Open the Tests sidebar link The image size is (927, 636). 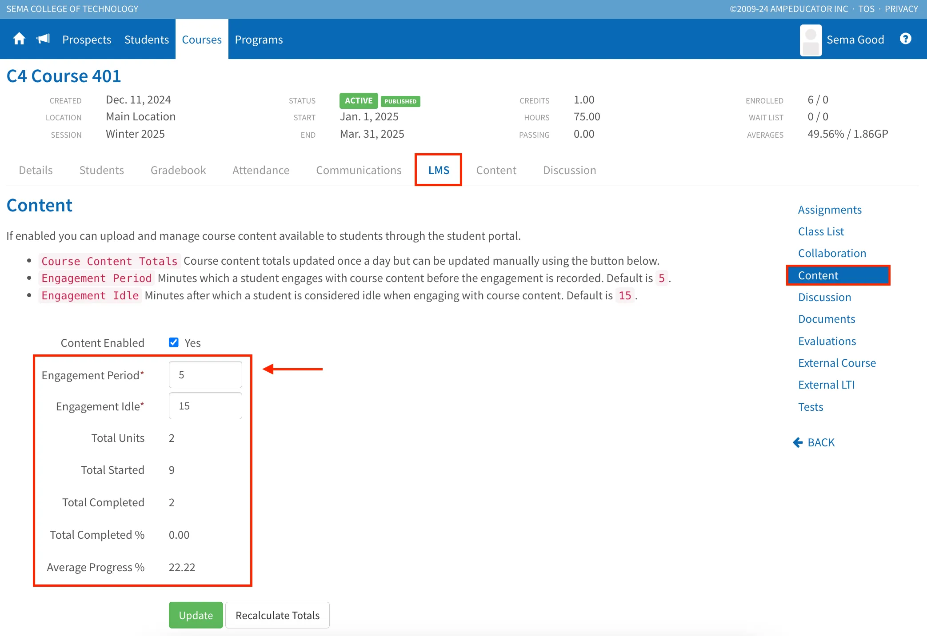point(811,407)
